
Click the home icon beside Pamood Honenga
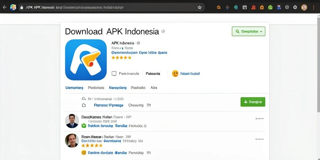click(84, 105)
